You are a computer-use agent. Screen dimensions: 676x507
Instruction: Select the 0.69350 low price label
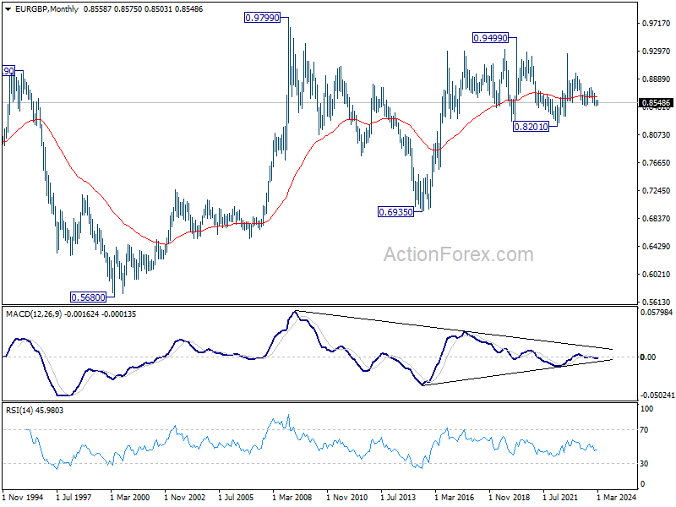tap(395, 212)
